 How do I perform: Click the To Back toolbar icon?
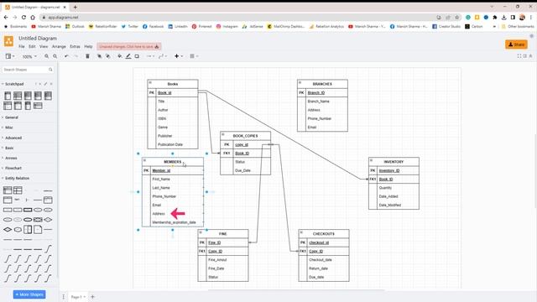click(108, 56)
